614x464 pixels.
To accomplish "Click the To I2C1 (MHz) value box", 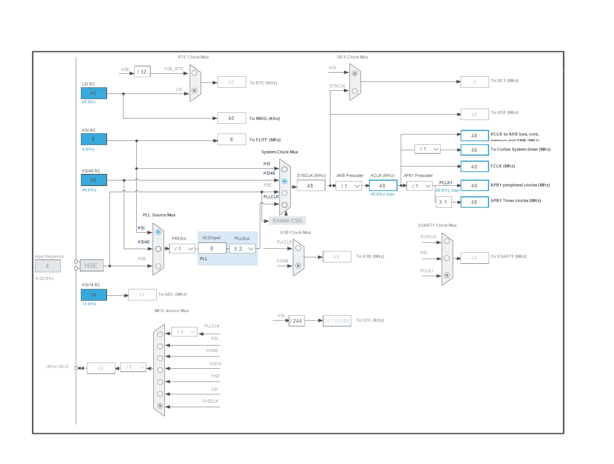I will coord(475,82).
